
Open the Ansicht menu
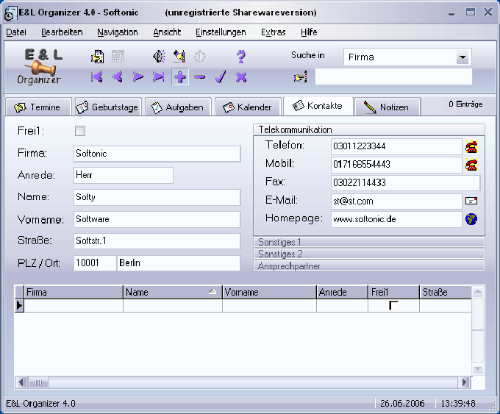click(167, 32)
